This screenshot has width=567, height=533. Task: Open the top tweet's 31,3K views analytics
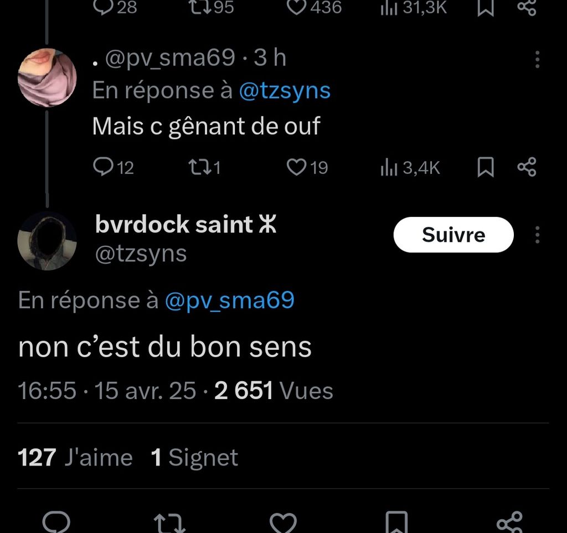pyautogui.click(x=414, y=7)
